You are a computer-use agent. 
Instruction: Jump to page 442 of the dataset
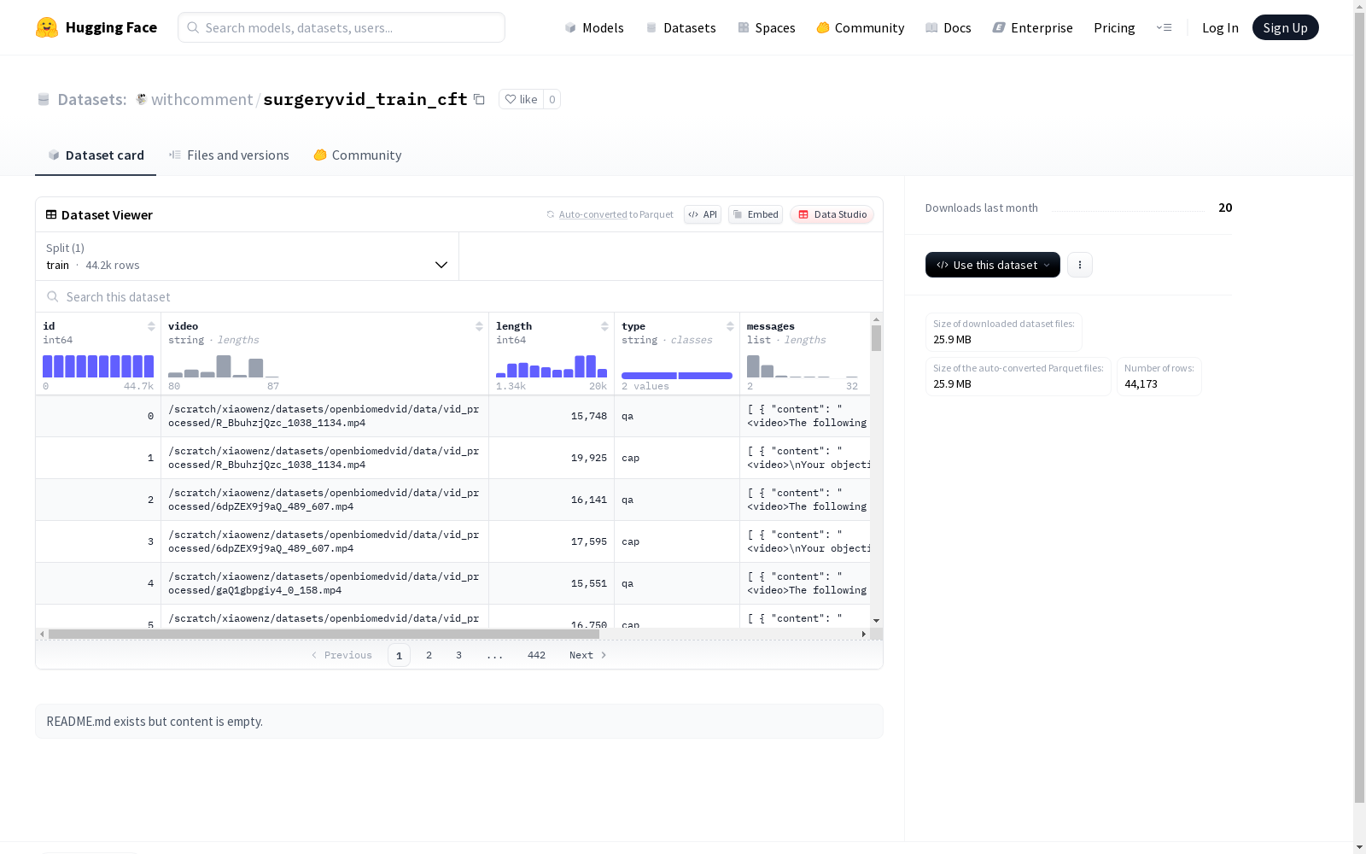536,655
